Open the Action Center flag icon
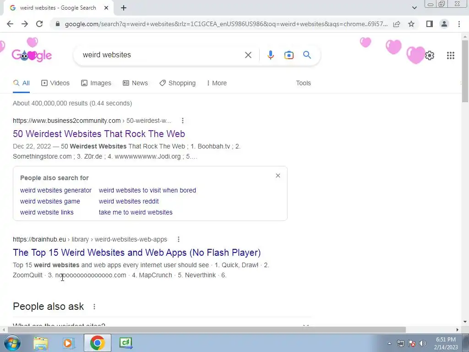 pyautogui.click(x=412, y=343)
